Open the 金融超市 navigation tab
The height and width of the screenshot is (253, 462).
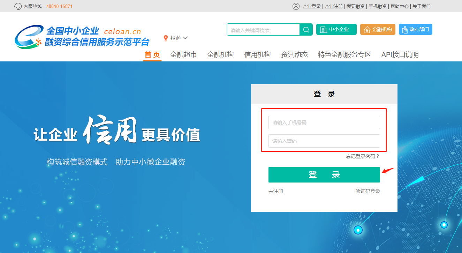(x=183, y=54)
